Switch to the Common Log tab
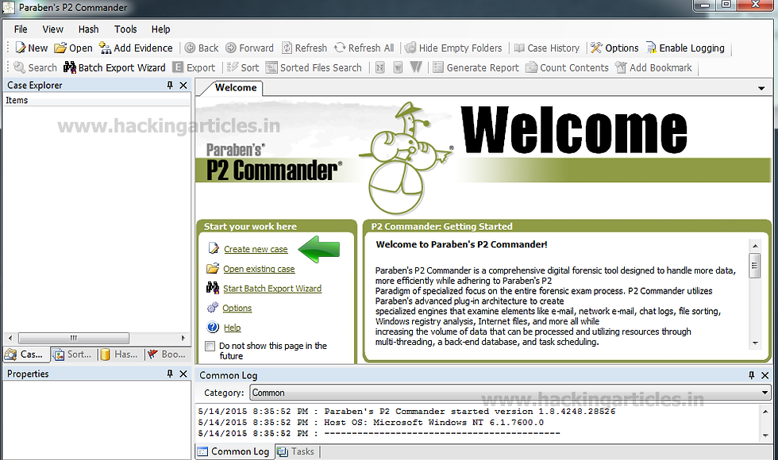Image resolution: width=778 pixels, height=460 pixels. click(233, 451)
